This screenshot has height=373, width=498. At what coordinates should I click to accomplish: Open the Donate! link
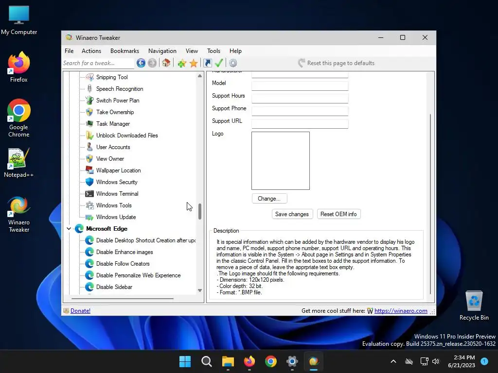click(80, 311)
